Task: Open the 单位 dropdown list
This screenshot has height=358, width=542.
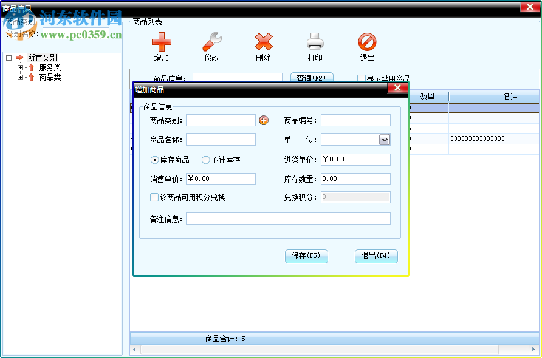Action: [385, 140]
